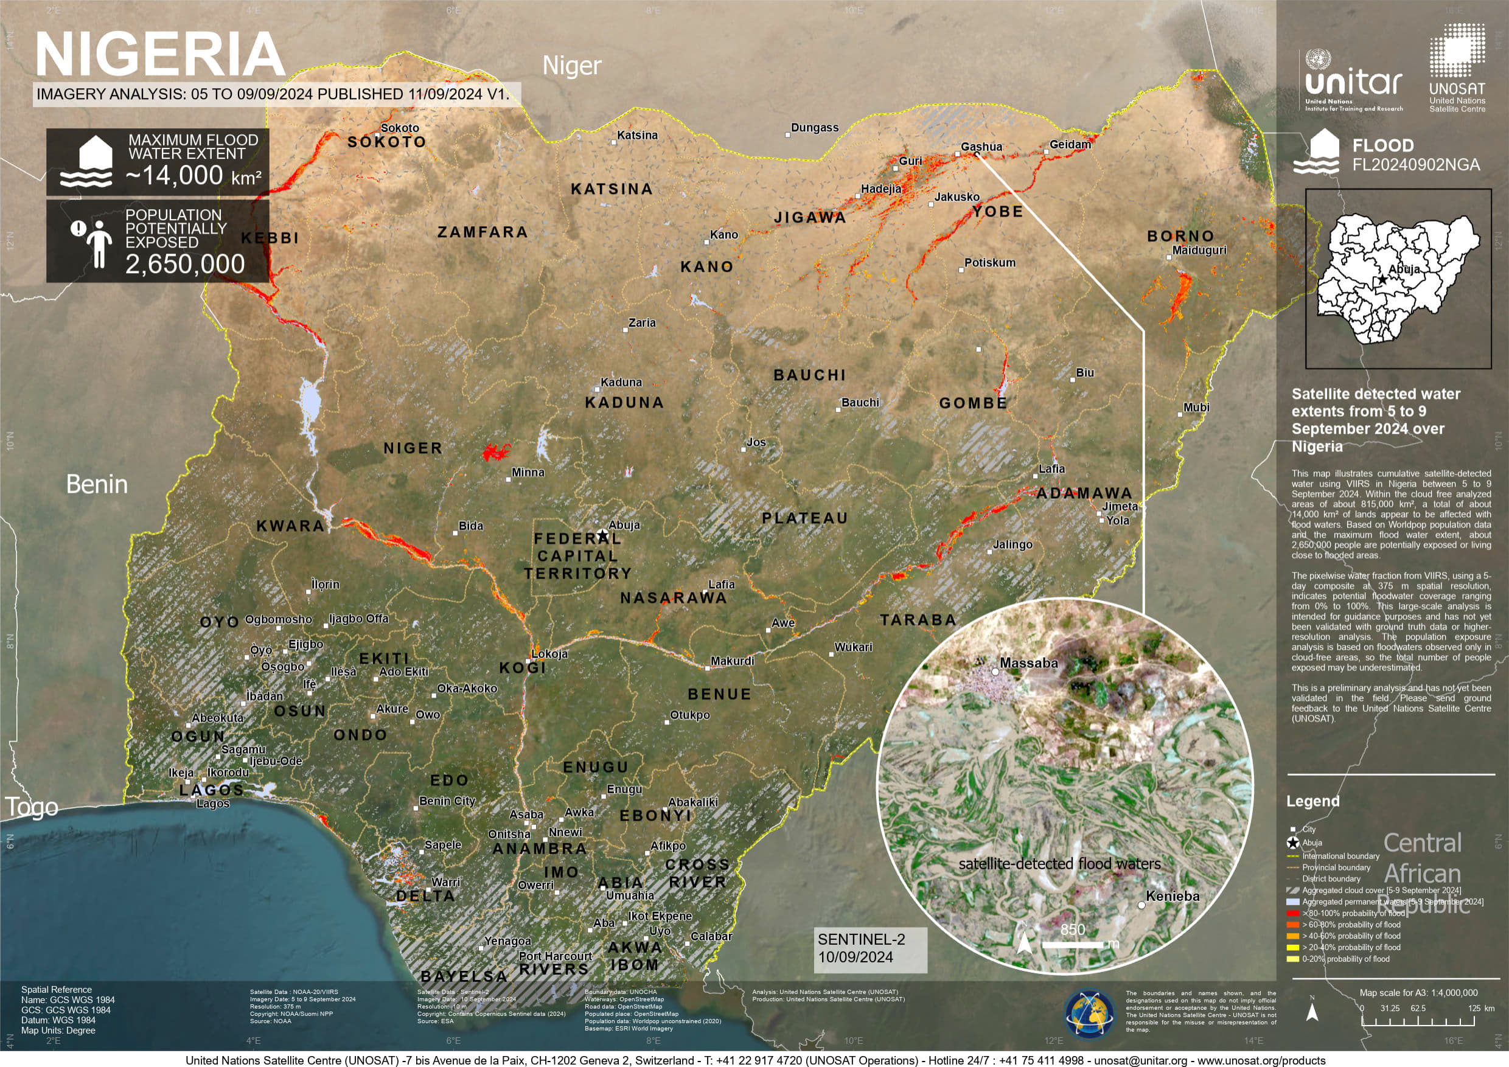The image size is (1509, 1067).
Task: Click the north arrow inside the circular inset
Action: click(x=1024, y=944)
